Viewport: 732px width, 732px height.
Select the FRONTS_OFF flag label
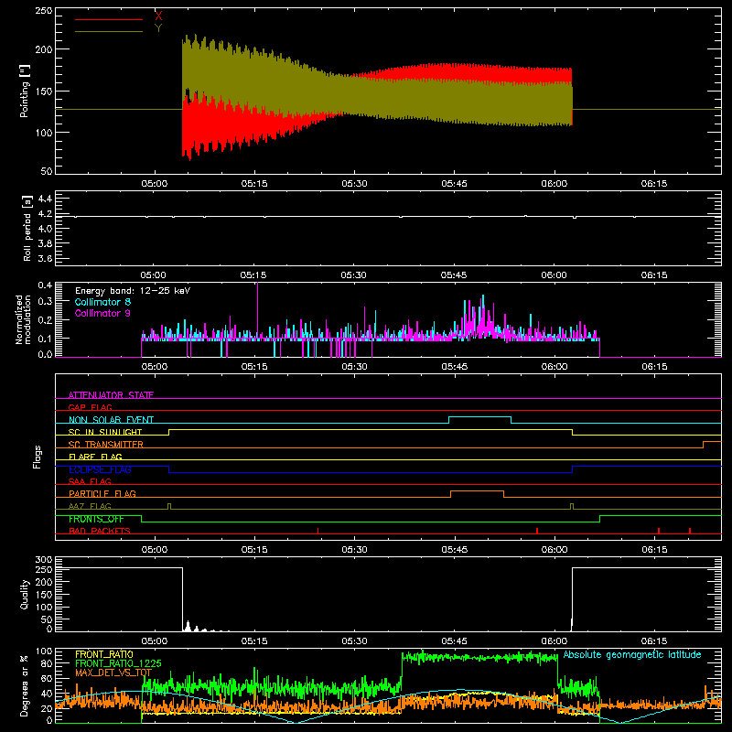point(96,519)
